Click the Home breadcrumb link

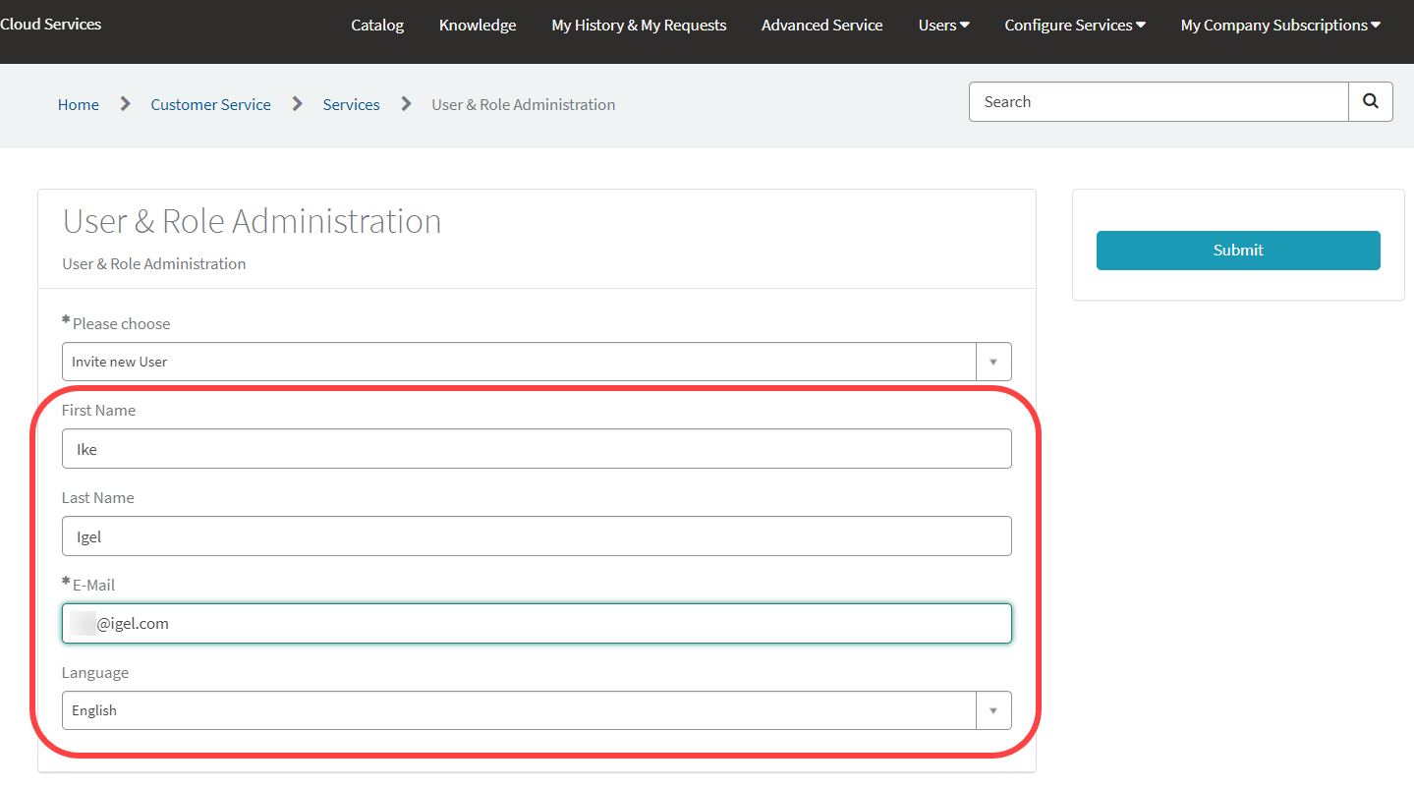click(x=79, y=105)
